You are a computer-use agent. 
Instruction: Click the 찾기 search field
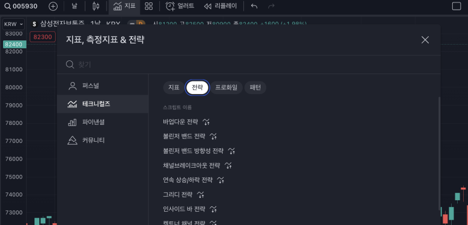[249, 65]
